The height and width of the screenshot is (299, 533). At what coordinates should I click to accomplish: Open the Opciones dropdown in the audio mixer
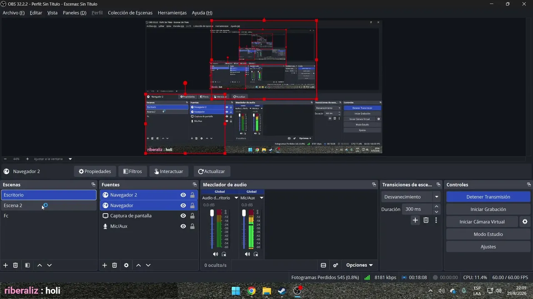tap(359, 265)
